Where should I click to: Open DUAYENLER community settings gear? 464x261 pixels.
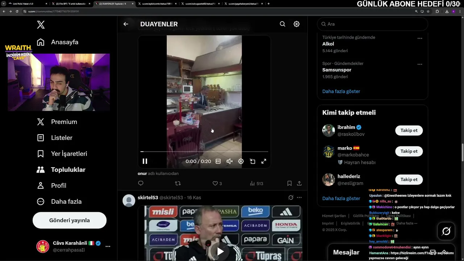pos(297,24)
